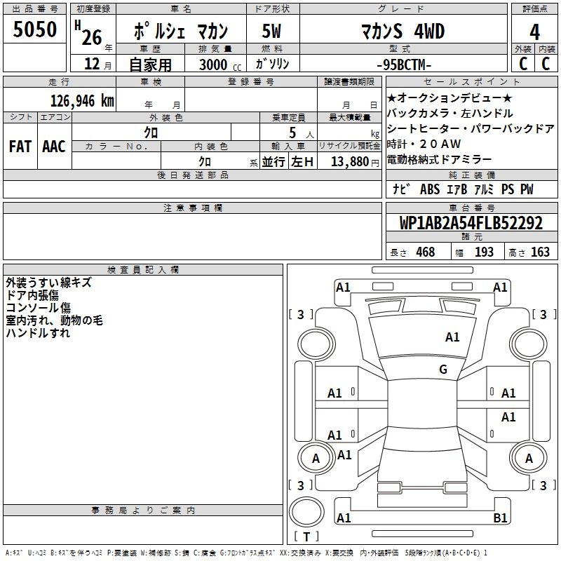Select the 左H steering value

[x=302, y=162]
